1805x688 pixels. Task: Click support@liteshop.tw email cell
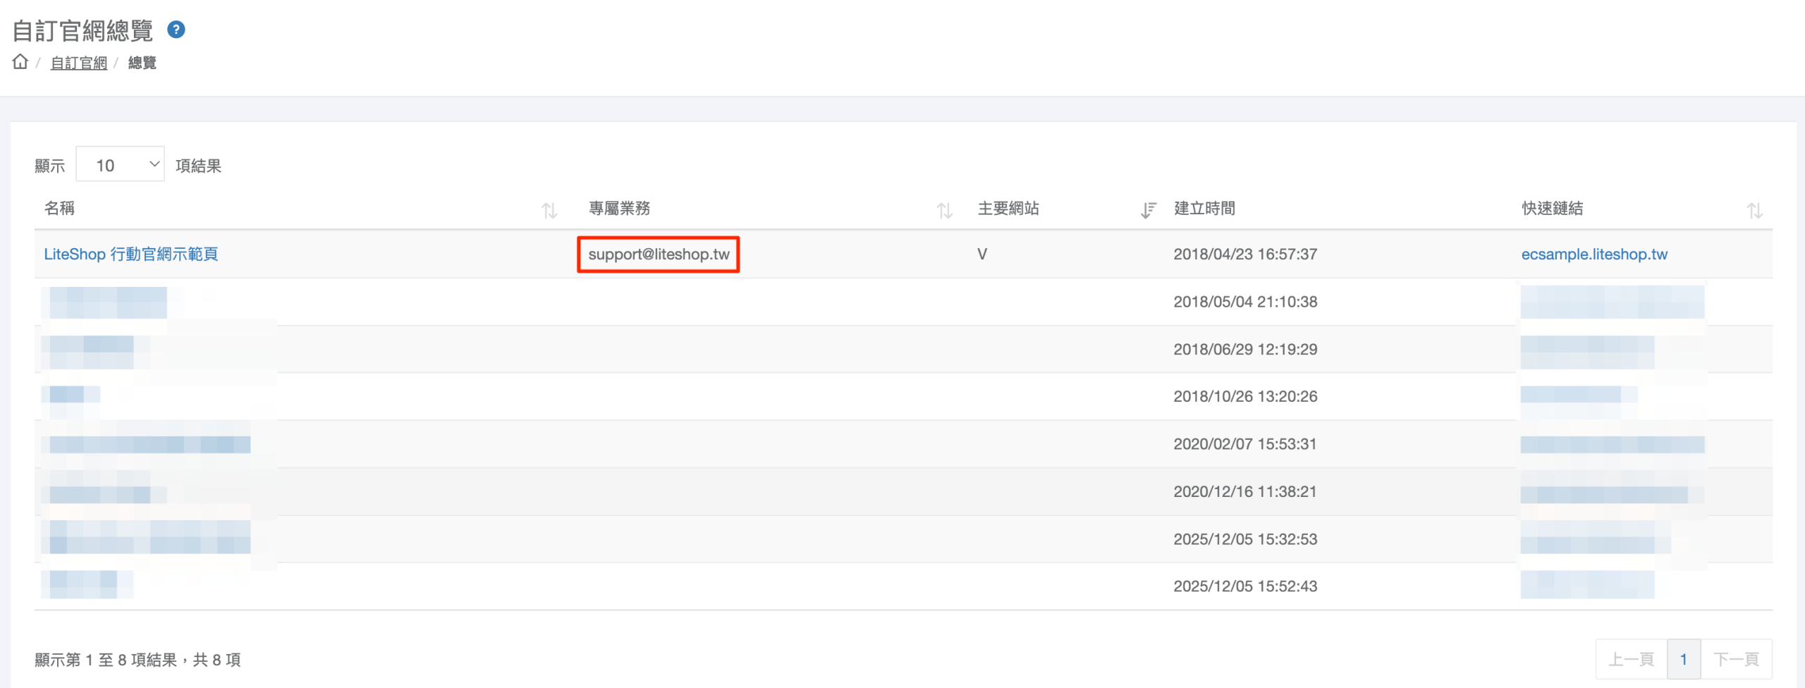click(x=659, y=254)
